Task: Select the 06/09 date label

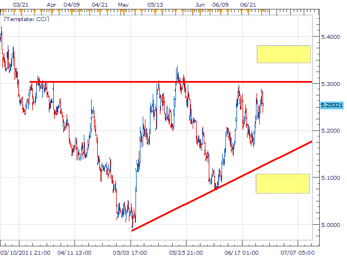Action: [220, 4]
